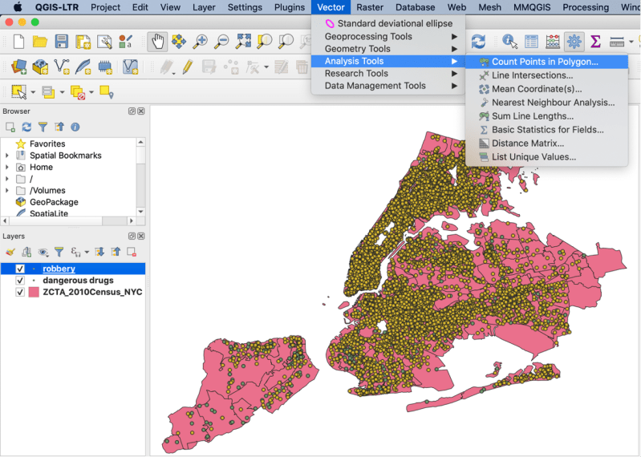The height and width of the screenshot is (457, 641).
Task: Click the Zoom to Layer icon
Action: pos(286,41)
